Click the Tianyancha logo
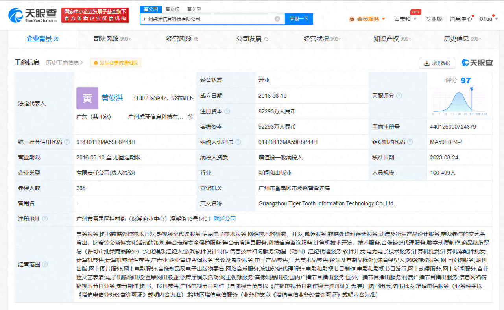 pyautogui.click(x=32, y=15)
